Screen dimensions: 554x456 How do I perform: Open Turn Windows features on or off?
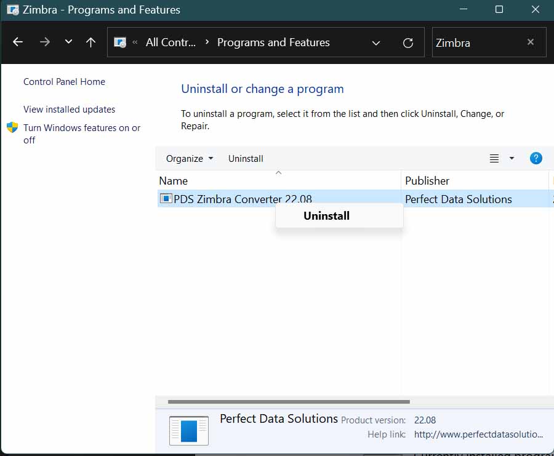pyautogui.click(x=82, y=134)
